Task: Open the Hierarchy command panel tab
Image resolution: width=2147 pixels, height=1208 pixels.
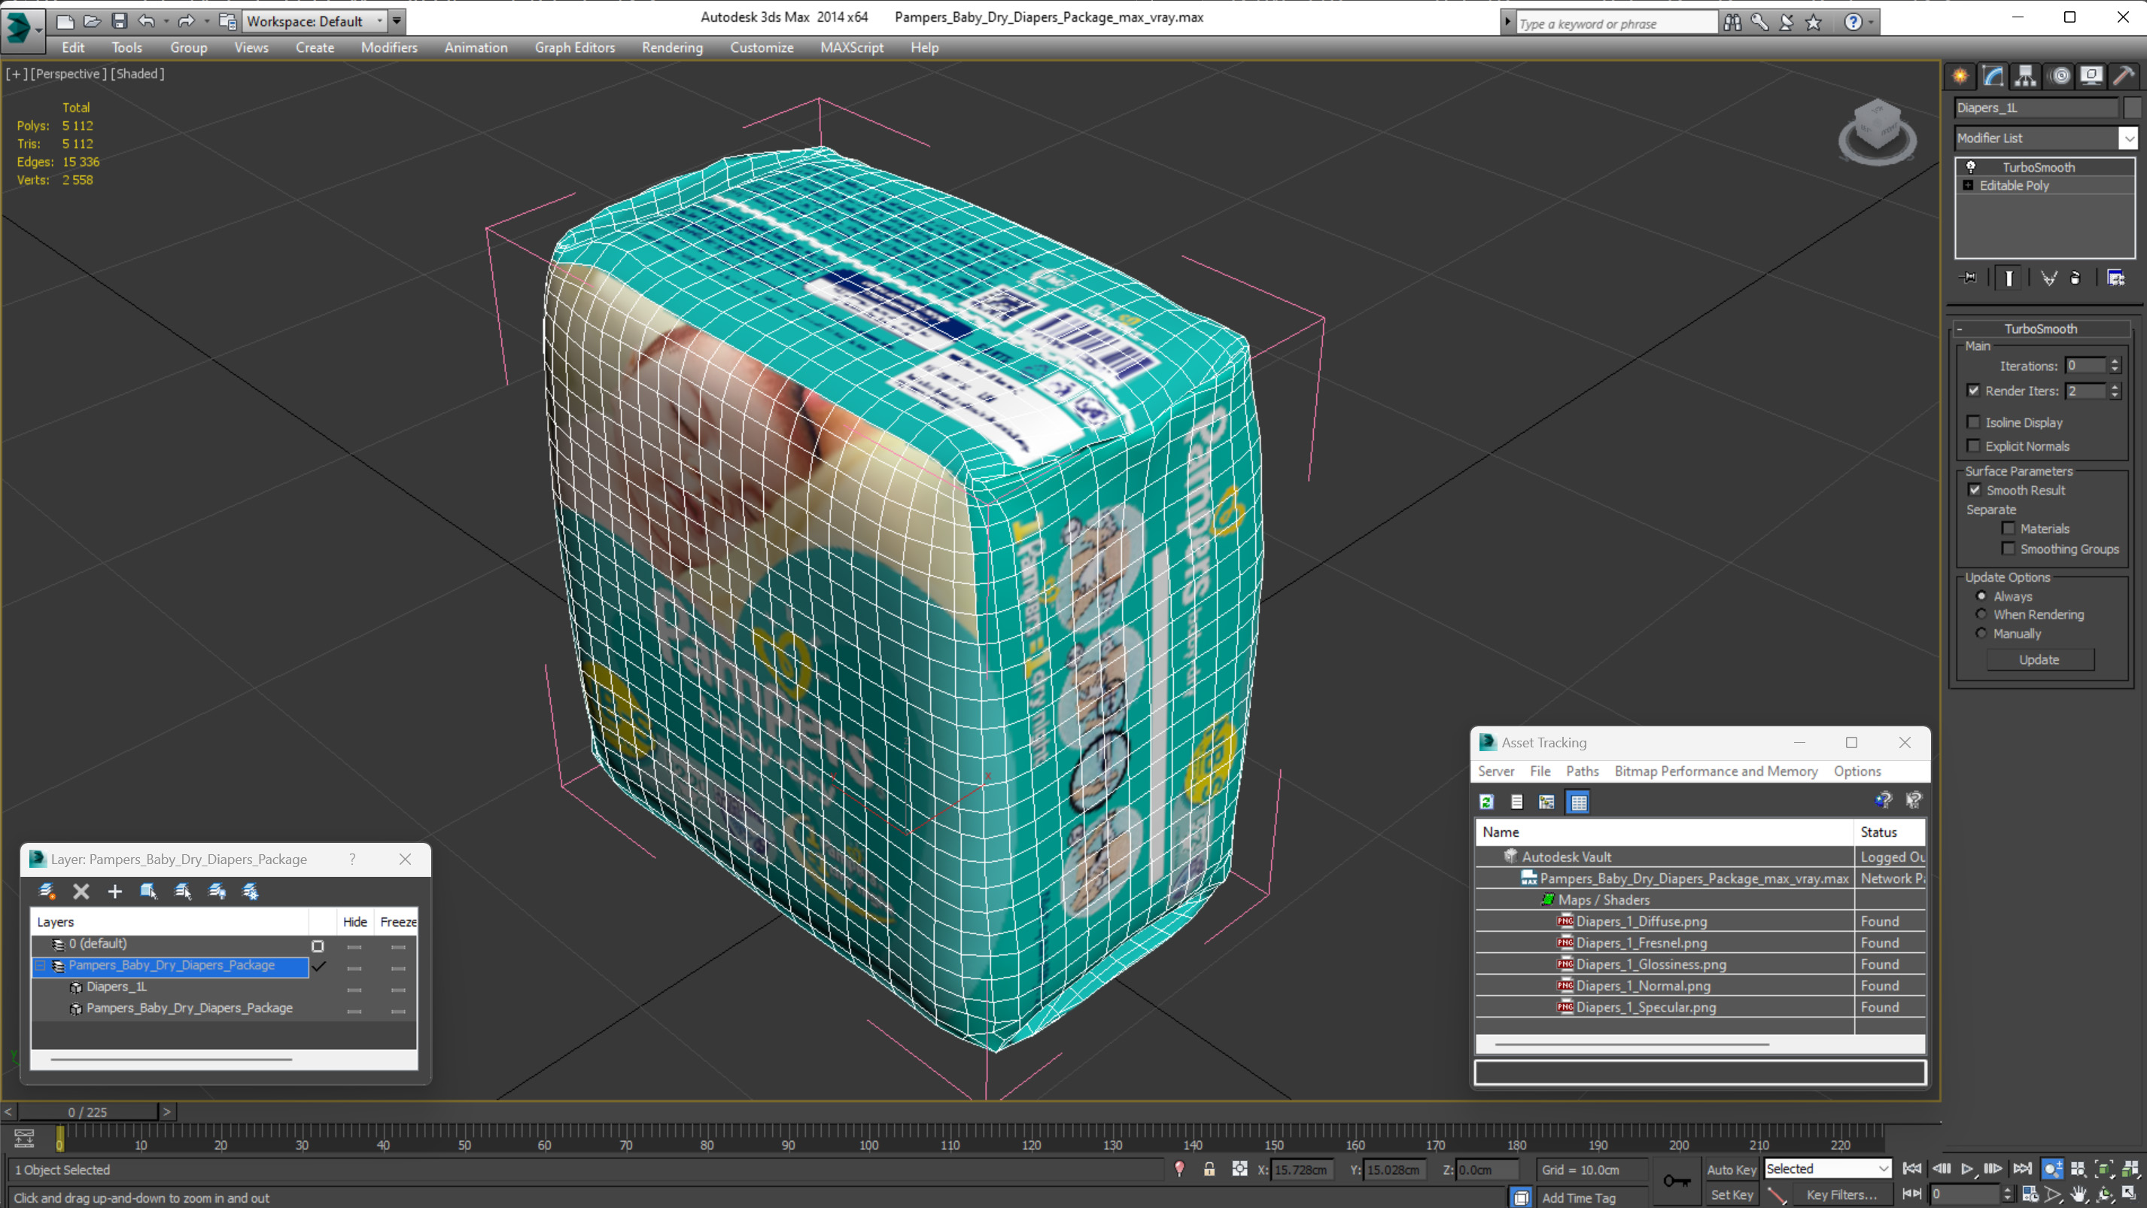Action: (x=2025, y=76)
